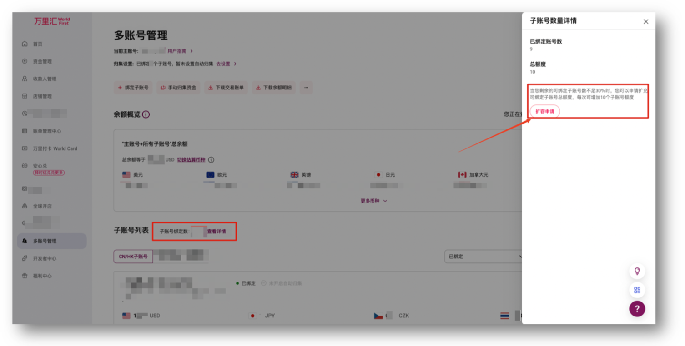Select the CN/HK子账号 tab
Image resolution: width=685 pixels, height=346 pixels.
coord(133,257)
